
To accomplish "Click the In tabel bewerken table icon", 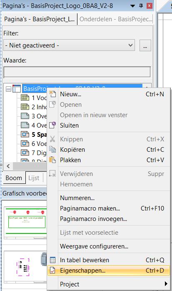I will pyautogui.click(x=52, y=260).
